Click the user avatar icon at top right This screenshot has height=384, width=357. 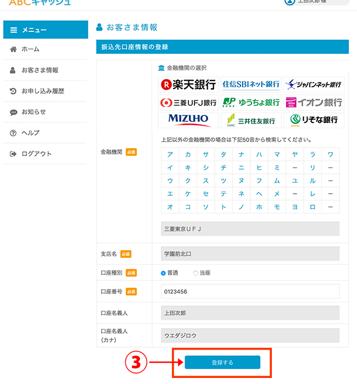pyautogui.click(x=289, y=2)
